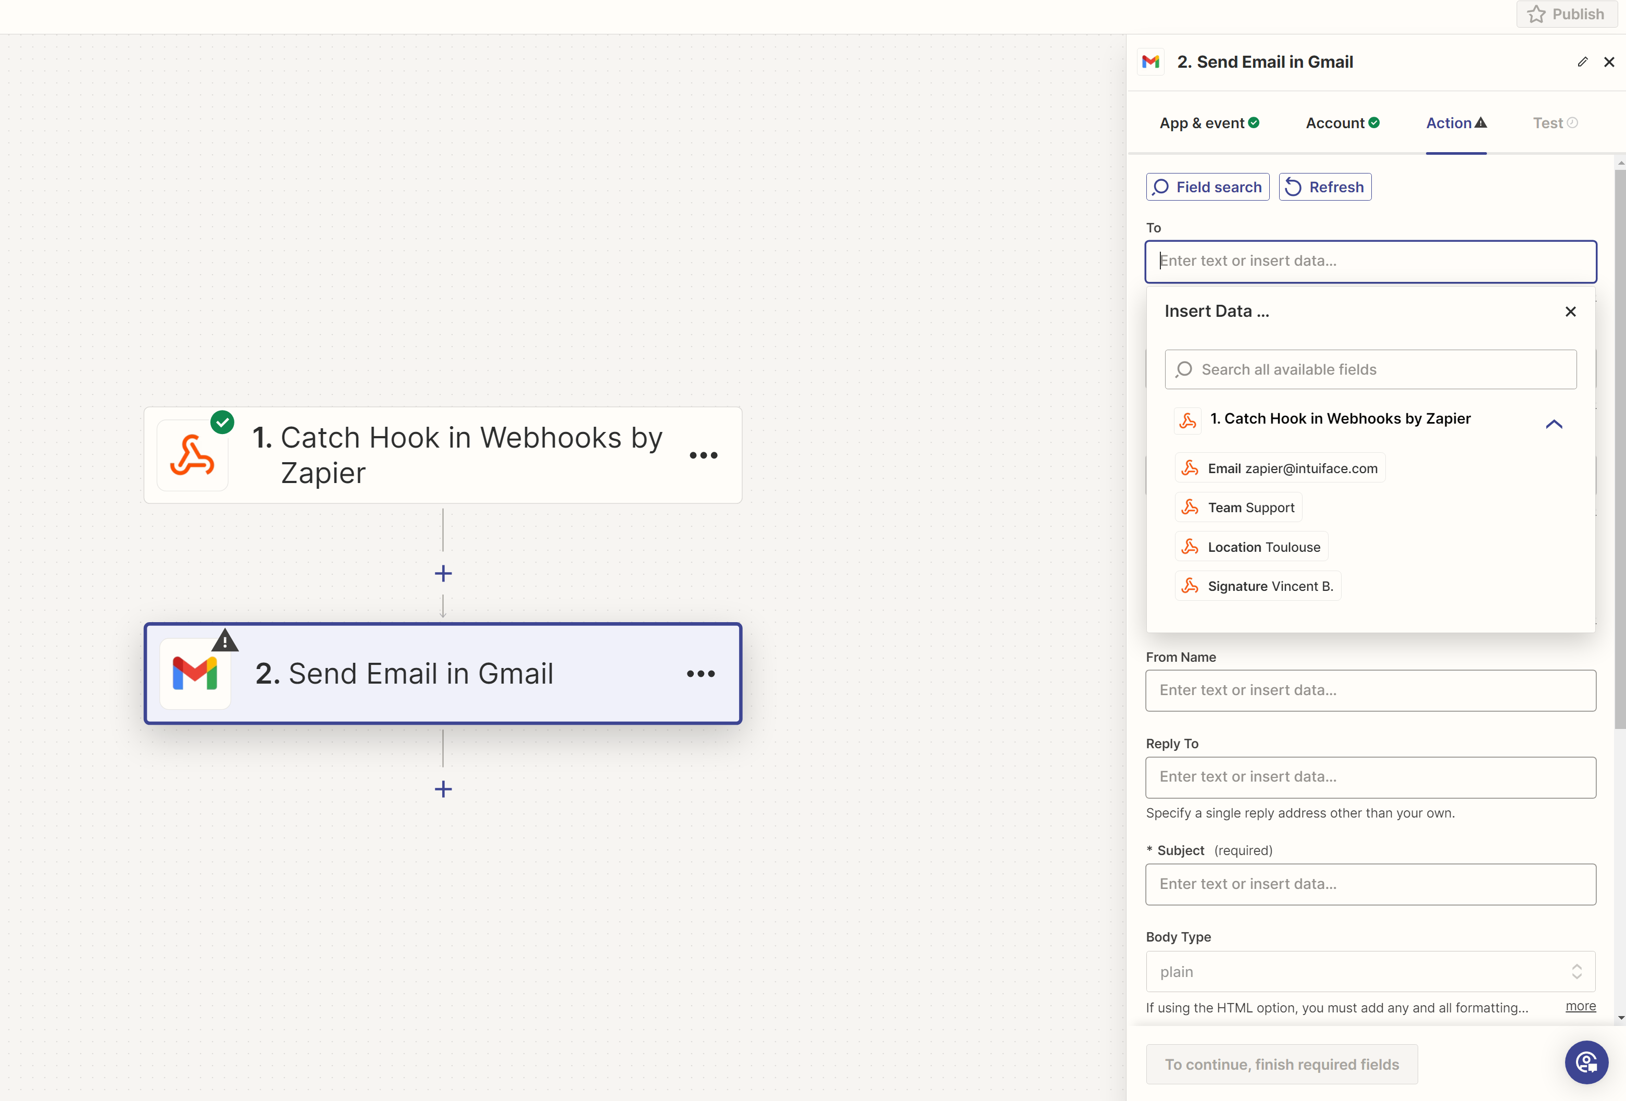
Task: Click the Subject input field
Action: coord(1371,884)
